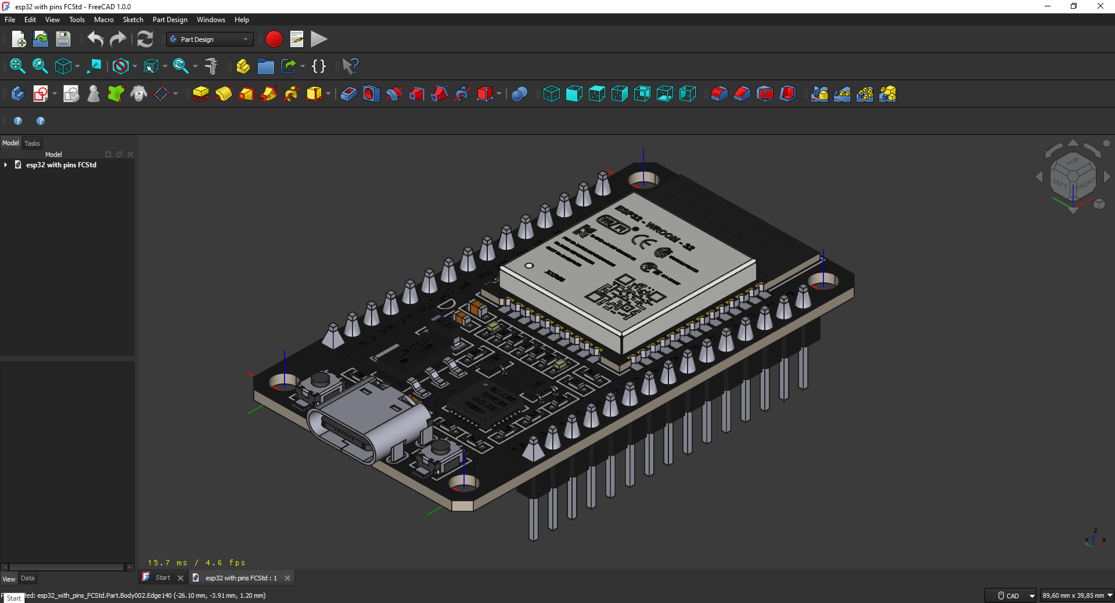Open the Measure tool with caliper icon
1115x603 pixels.
(x=211, y=66)
